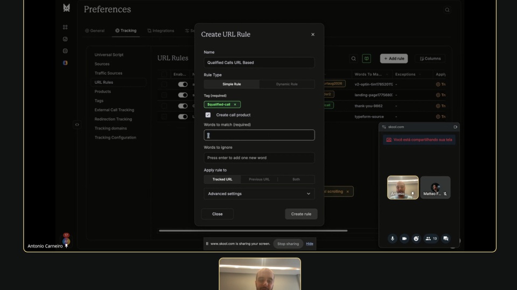Screen dimensions: 517x290
Task: Open Tracking domains
Action: pos(110,128)
